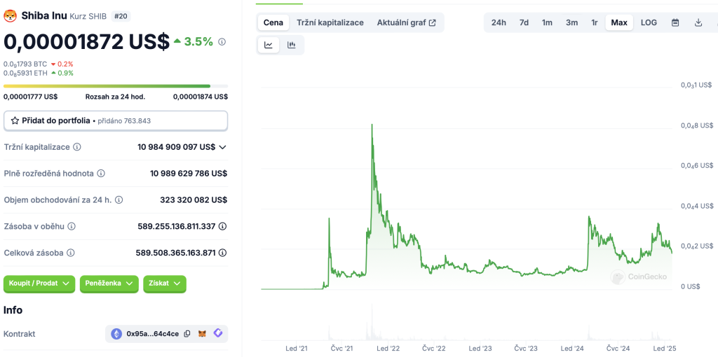
Task: Open info icon after 589.508.365.163.871 value
Action: 222,253
